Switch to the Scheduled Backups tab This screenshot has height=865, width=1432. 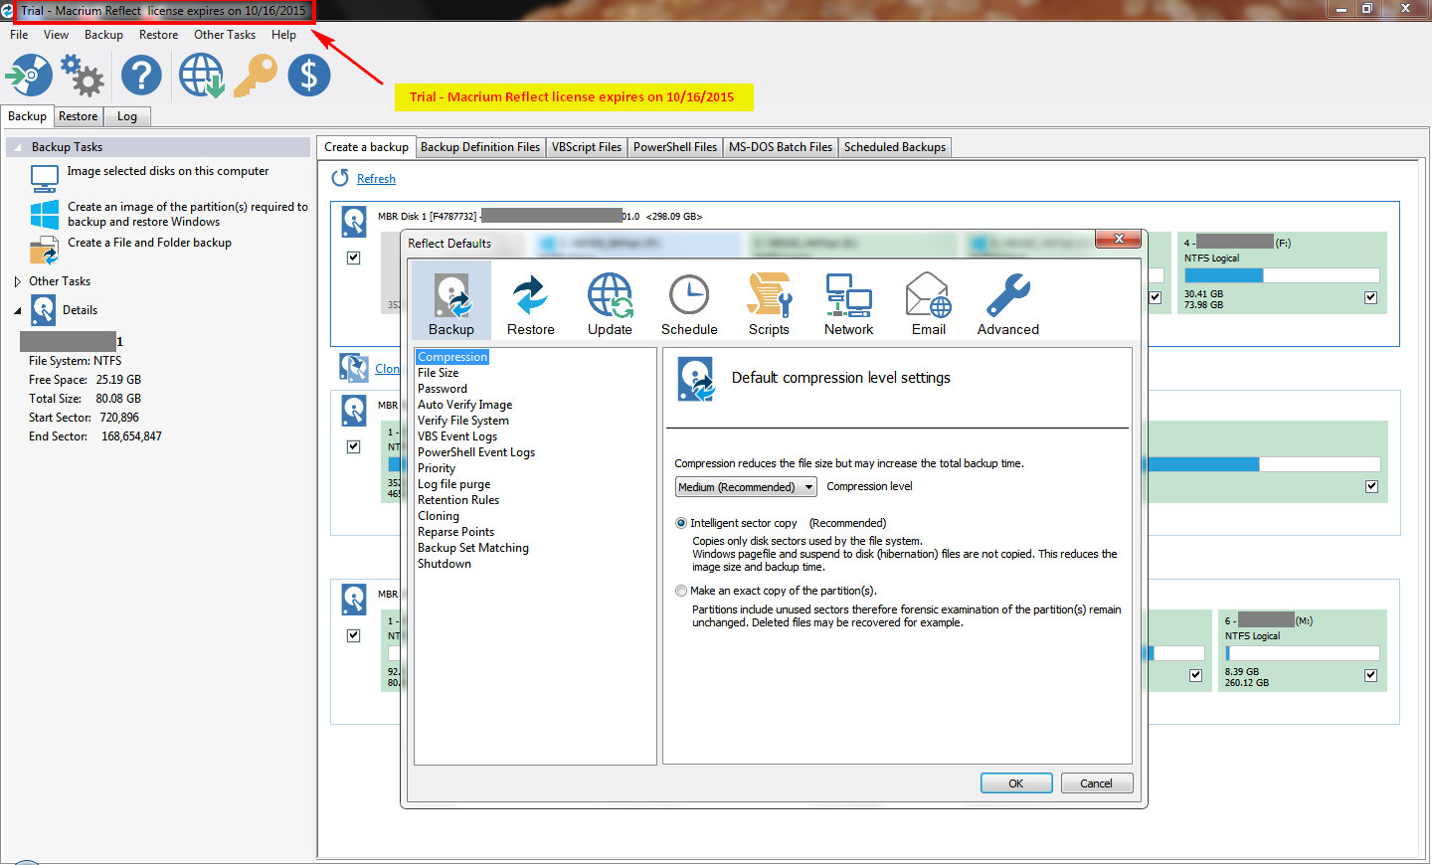tap(894, 147)
